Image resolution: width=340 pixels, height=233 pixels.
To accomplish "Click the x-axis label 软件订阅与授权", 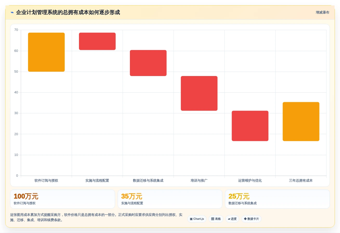I will pos(46,181).
